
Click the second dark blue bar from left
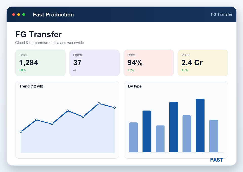tap(174, 127)
